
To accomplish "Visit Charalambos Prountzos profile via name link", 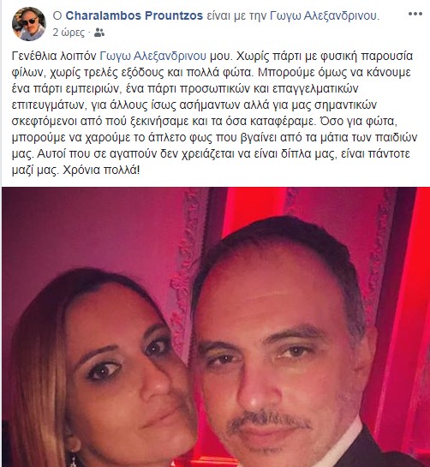I will click(x=134, y=15).
